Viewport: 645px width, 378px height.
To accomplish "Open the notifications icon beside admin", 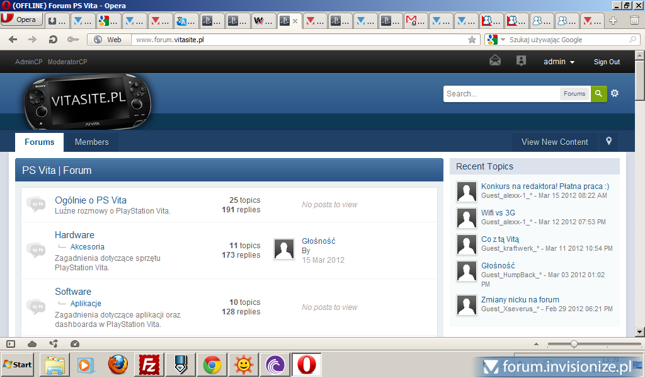I will pyautogui.click(x=521, y=61).
